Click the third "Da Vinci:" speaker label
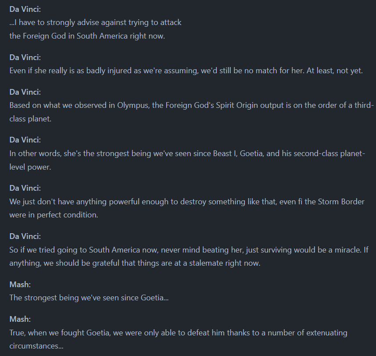The height and width of the screenshot is (356, 376). [25, 92]
